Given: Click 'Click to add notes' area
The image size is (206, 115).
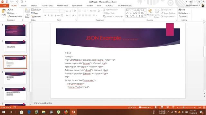Looking at the screenshot, I should [43, 103].
